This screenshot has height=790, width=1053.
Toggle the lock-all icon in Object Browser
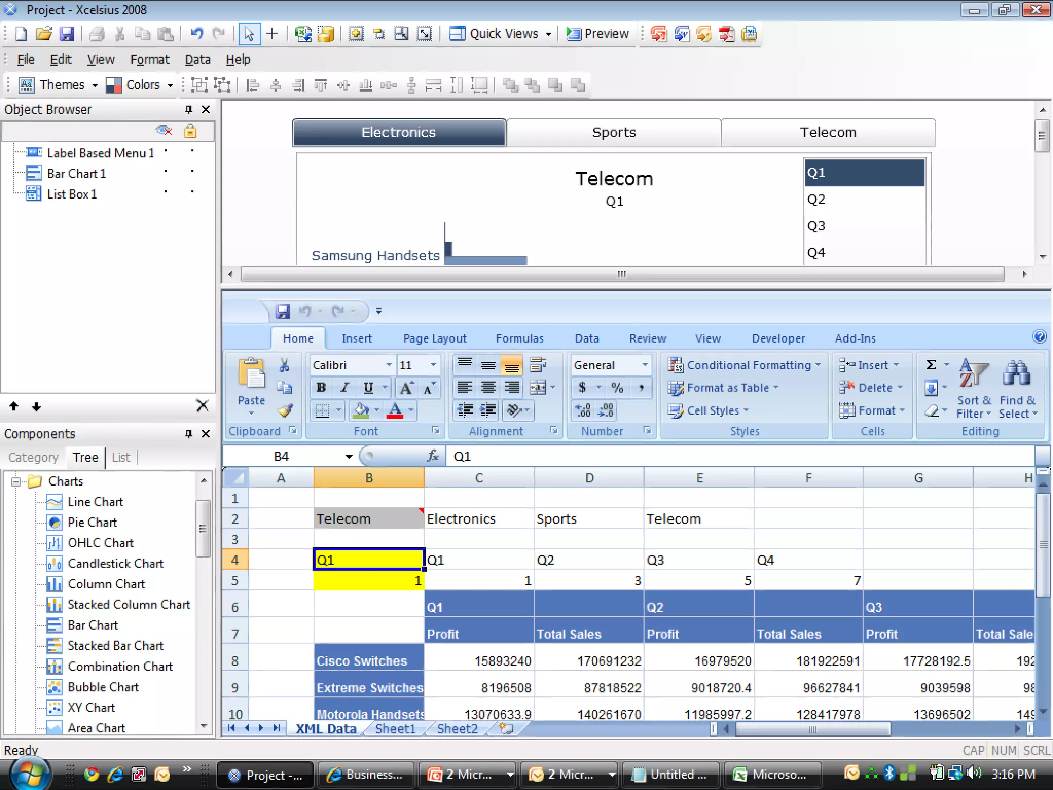pyautogui.click(x=190, y=131)
